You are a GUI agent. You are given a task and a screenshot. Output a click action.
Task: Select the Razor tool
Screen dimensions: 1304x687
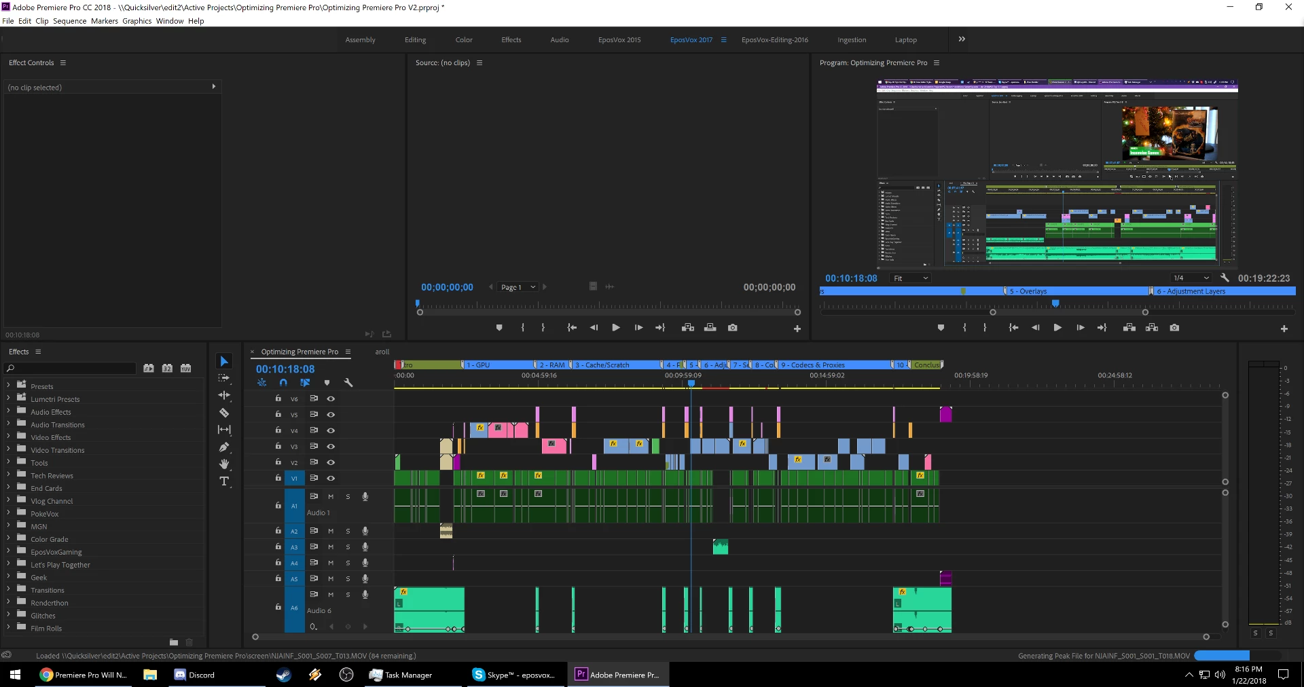tap(224, 413)
